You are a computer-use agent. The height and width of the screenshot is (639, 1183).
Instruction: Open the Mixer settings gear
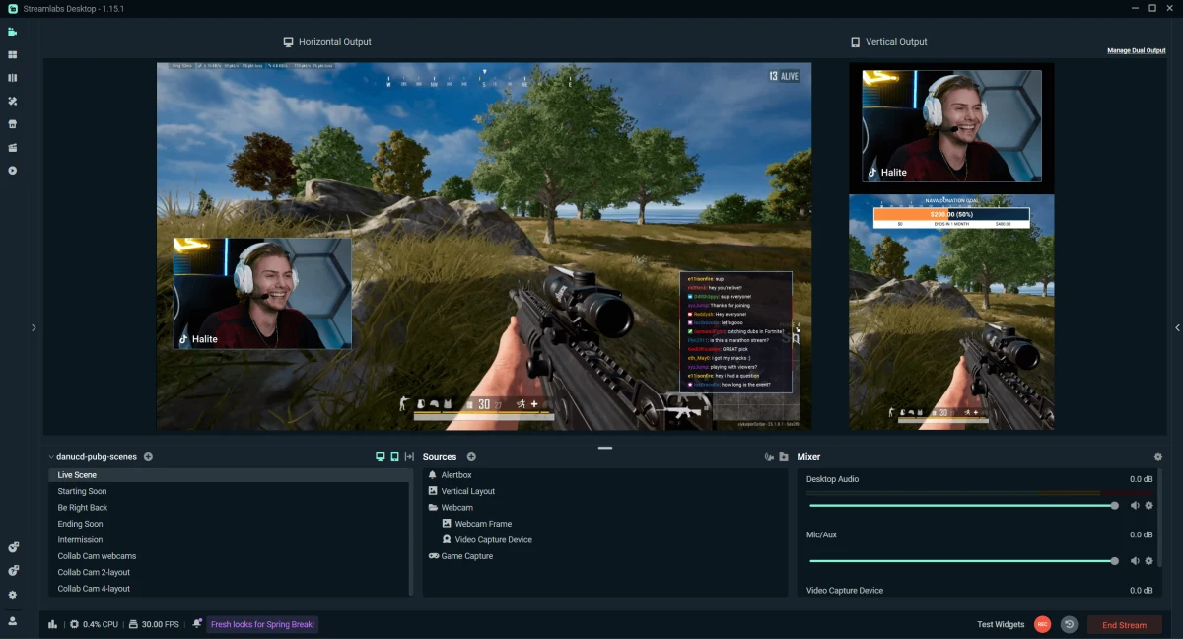pyautogui.click(x=1158, y=456)
